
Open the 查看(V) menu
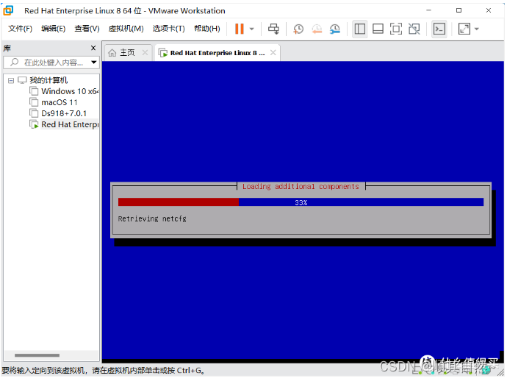87,29
